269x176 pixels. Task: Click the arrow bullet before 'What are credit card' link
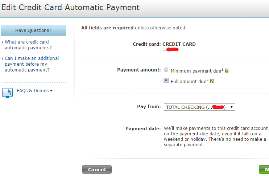click(3, 42)
